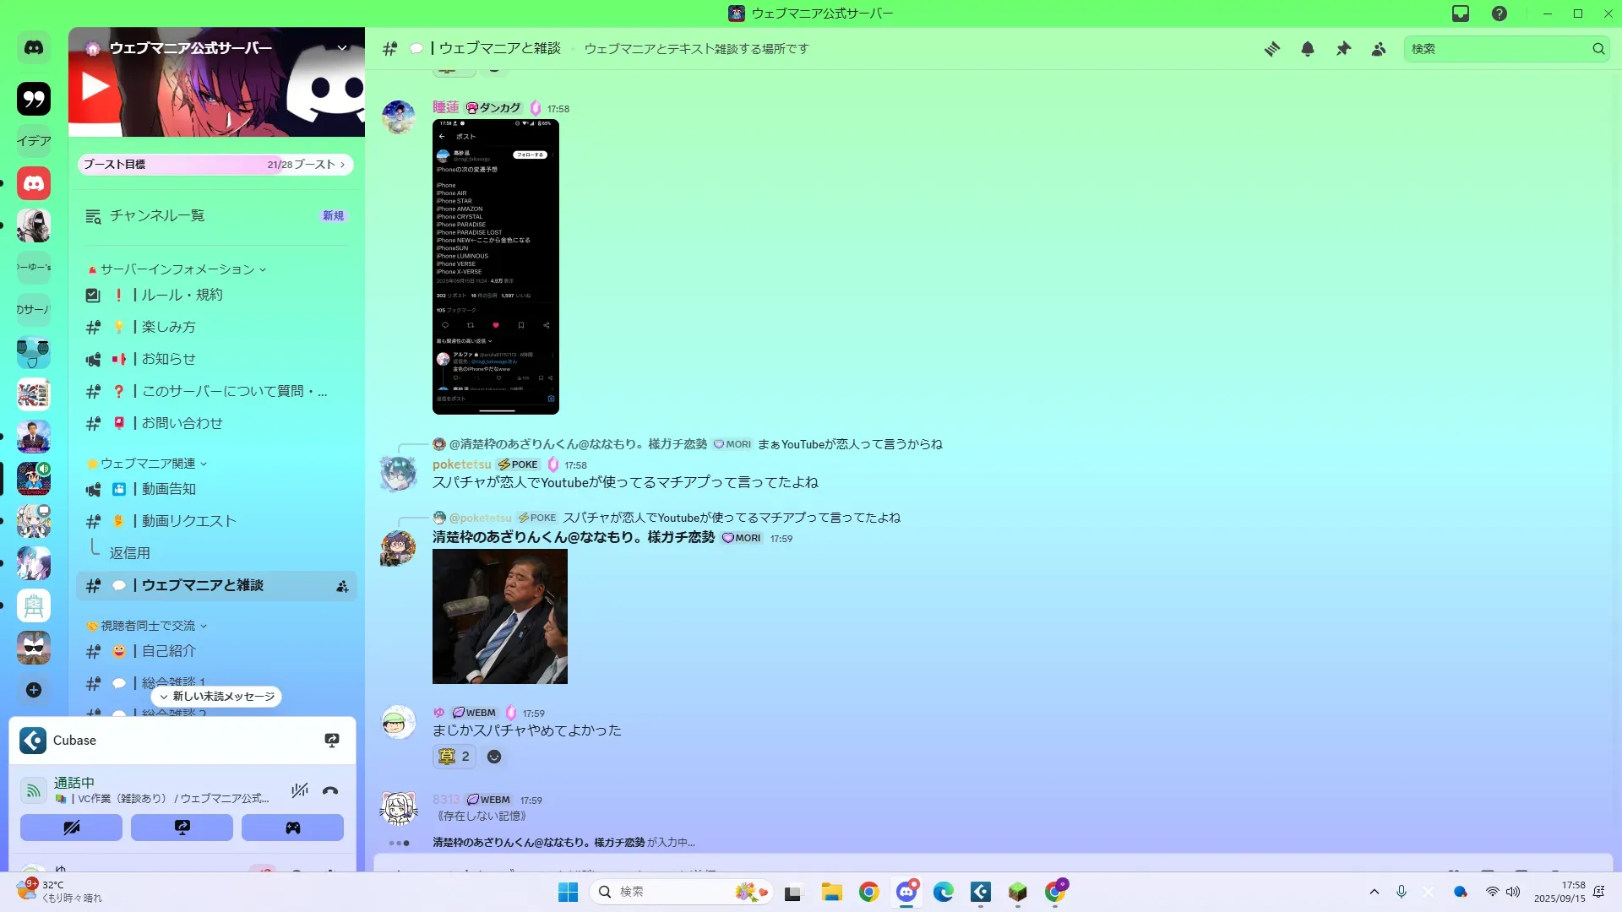This screenshot has height=912, width=1622.
Task: Open the ウェブマニア公式サーバー server dropdown menu
Action: pyautogui.click(x=342, y=48)
